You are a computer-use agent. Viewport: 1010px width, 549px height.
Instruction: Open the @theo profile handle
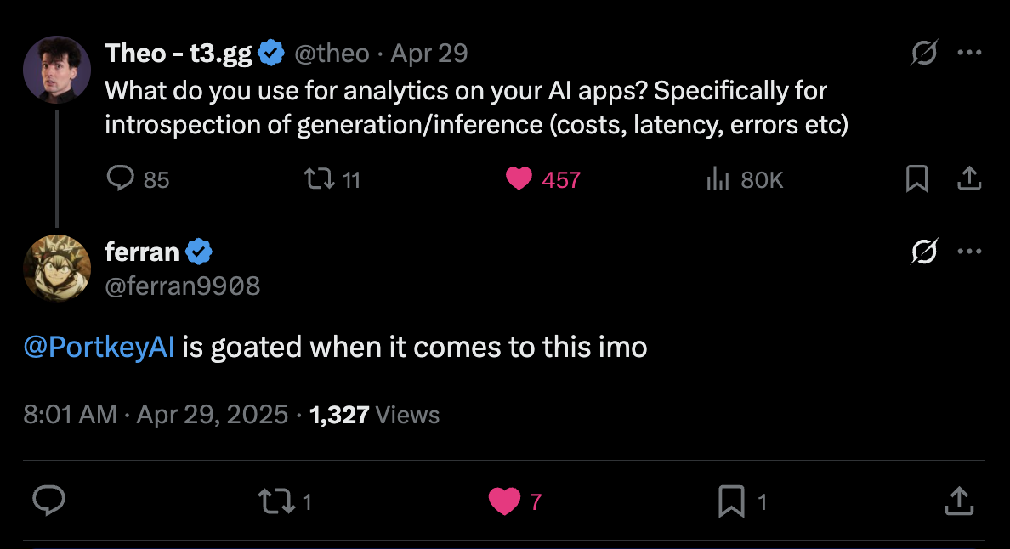tap(332, 54)
